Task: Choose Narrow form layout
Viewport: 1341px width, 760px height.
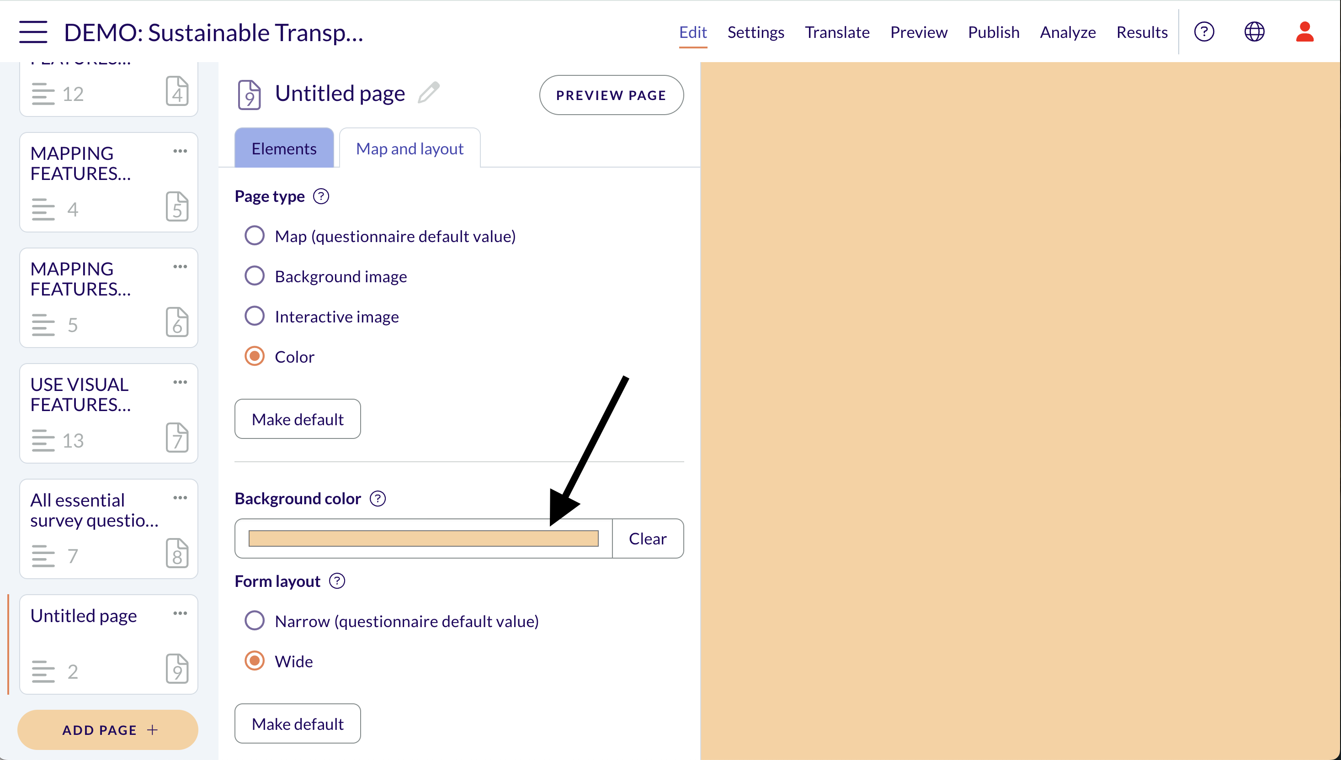Action: click(254, 621)
